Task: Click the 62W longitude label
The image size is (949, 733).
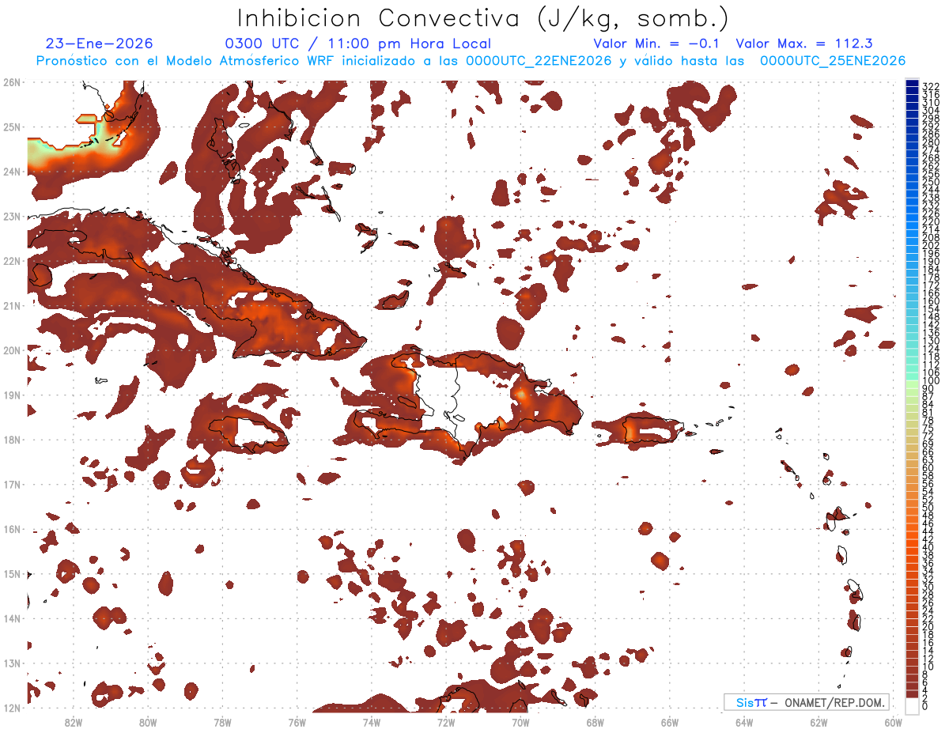Action: point(819,722)
